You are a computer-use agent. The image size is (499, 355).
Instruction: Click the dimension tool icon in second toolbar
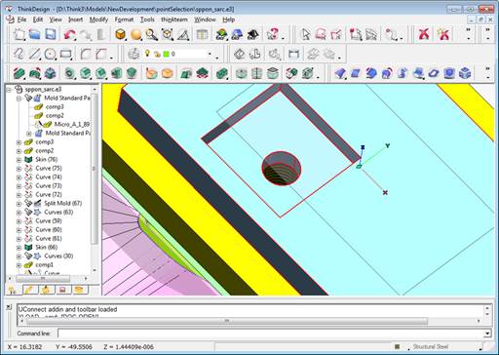[x=293, y=54]
